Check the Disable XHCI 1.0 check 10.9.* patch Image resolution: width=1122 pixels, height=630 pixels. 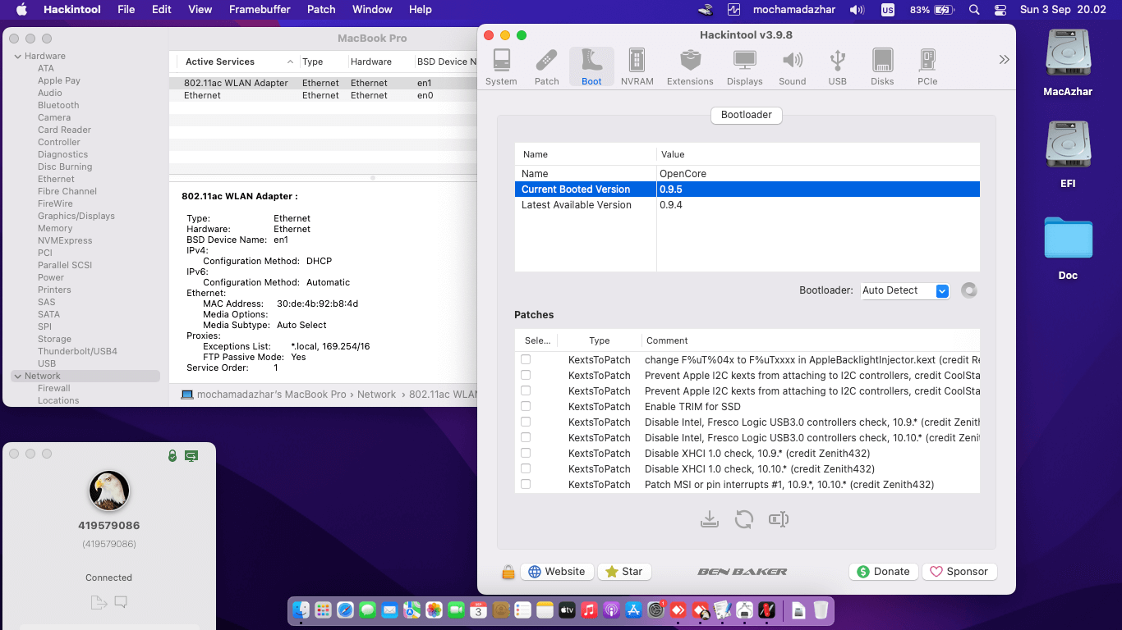[526, 453]
